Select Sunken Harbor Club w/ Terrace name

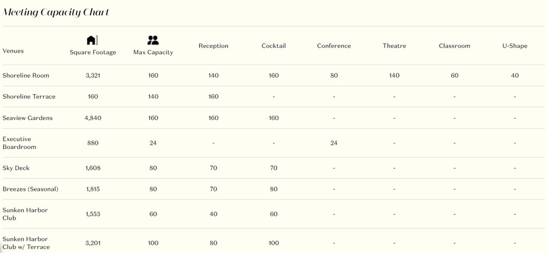(26, 243)
